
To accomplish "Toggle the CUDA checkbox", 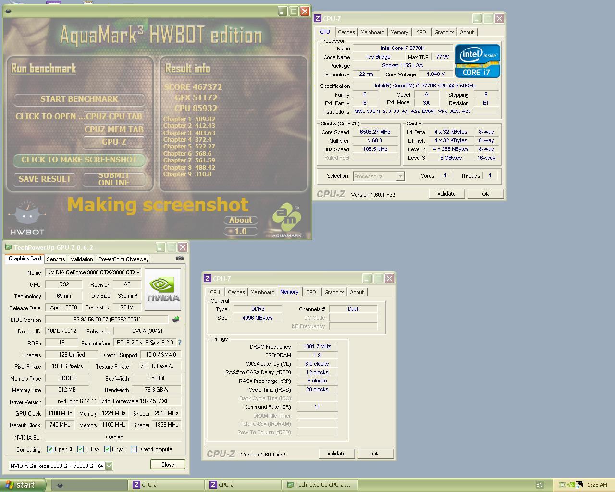I will (x=80, y=449).
